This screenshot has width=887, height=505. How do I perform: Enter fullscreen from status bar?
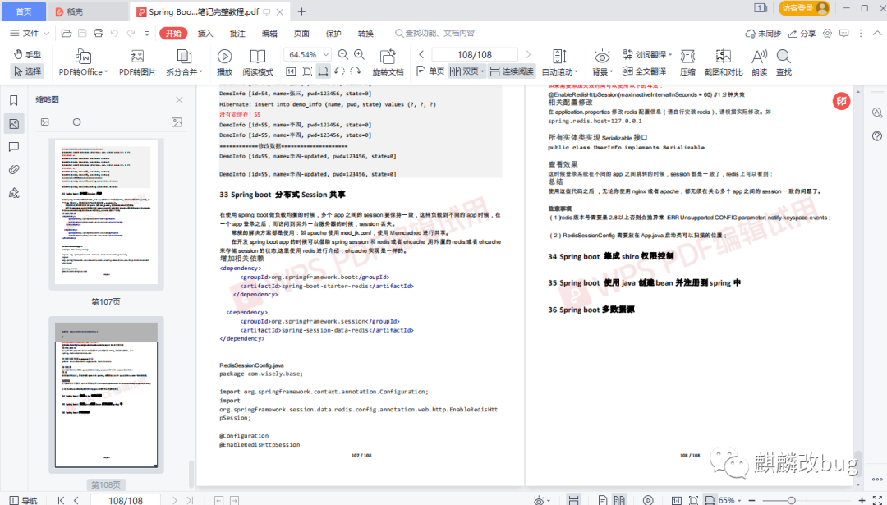(x=877, y=500)
